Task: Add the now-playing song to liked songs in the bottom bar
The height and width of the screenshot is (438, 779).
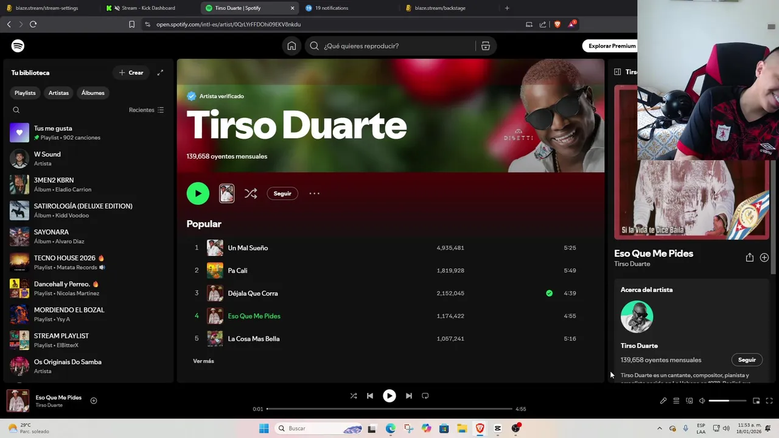Action: click(x=94, y=400)
